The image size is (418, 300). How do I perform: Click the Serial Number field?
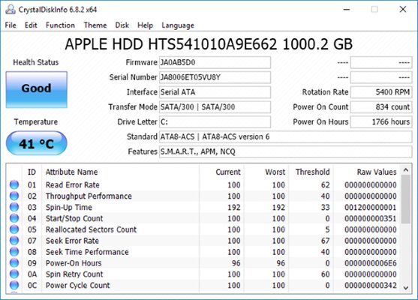point(215,77)
